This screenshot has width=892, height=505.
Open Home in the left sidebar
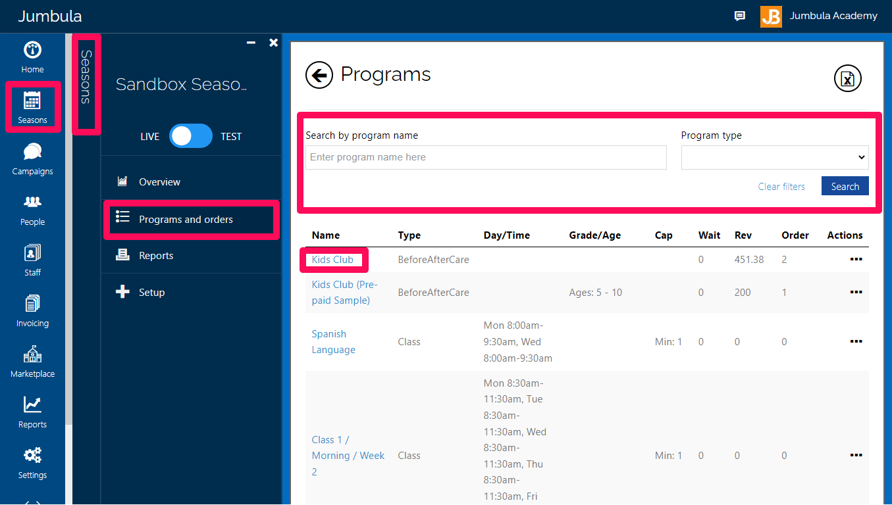(32, 57)
